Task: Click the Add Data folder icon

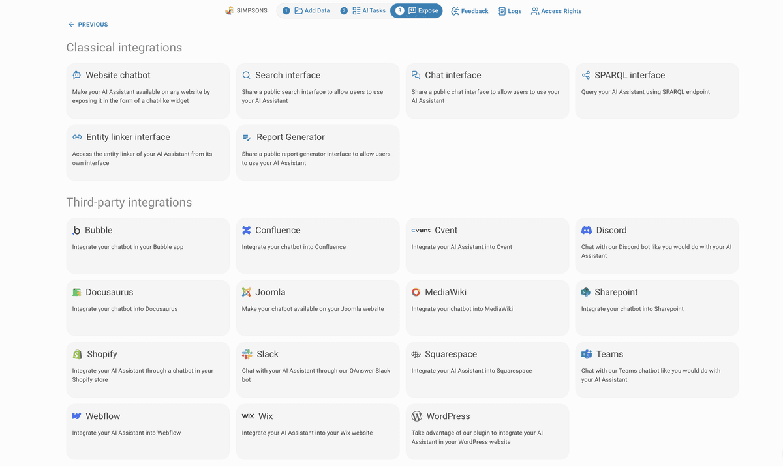Action: click(x=298, y=11)
